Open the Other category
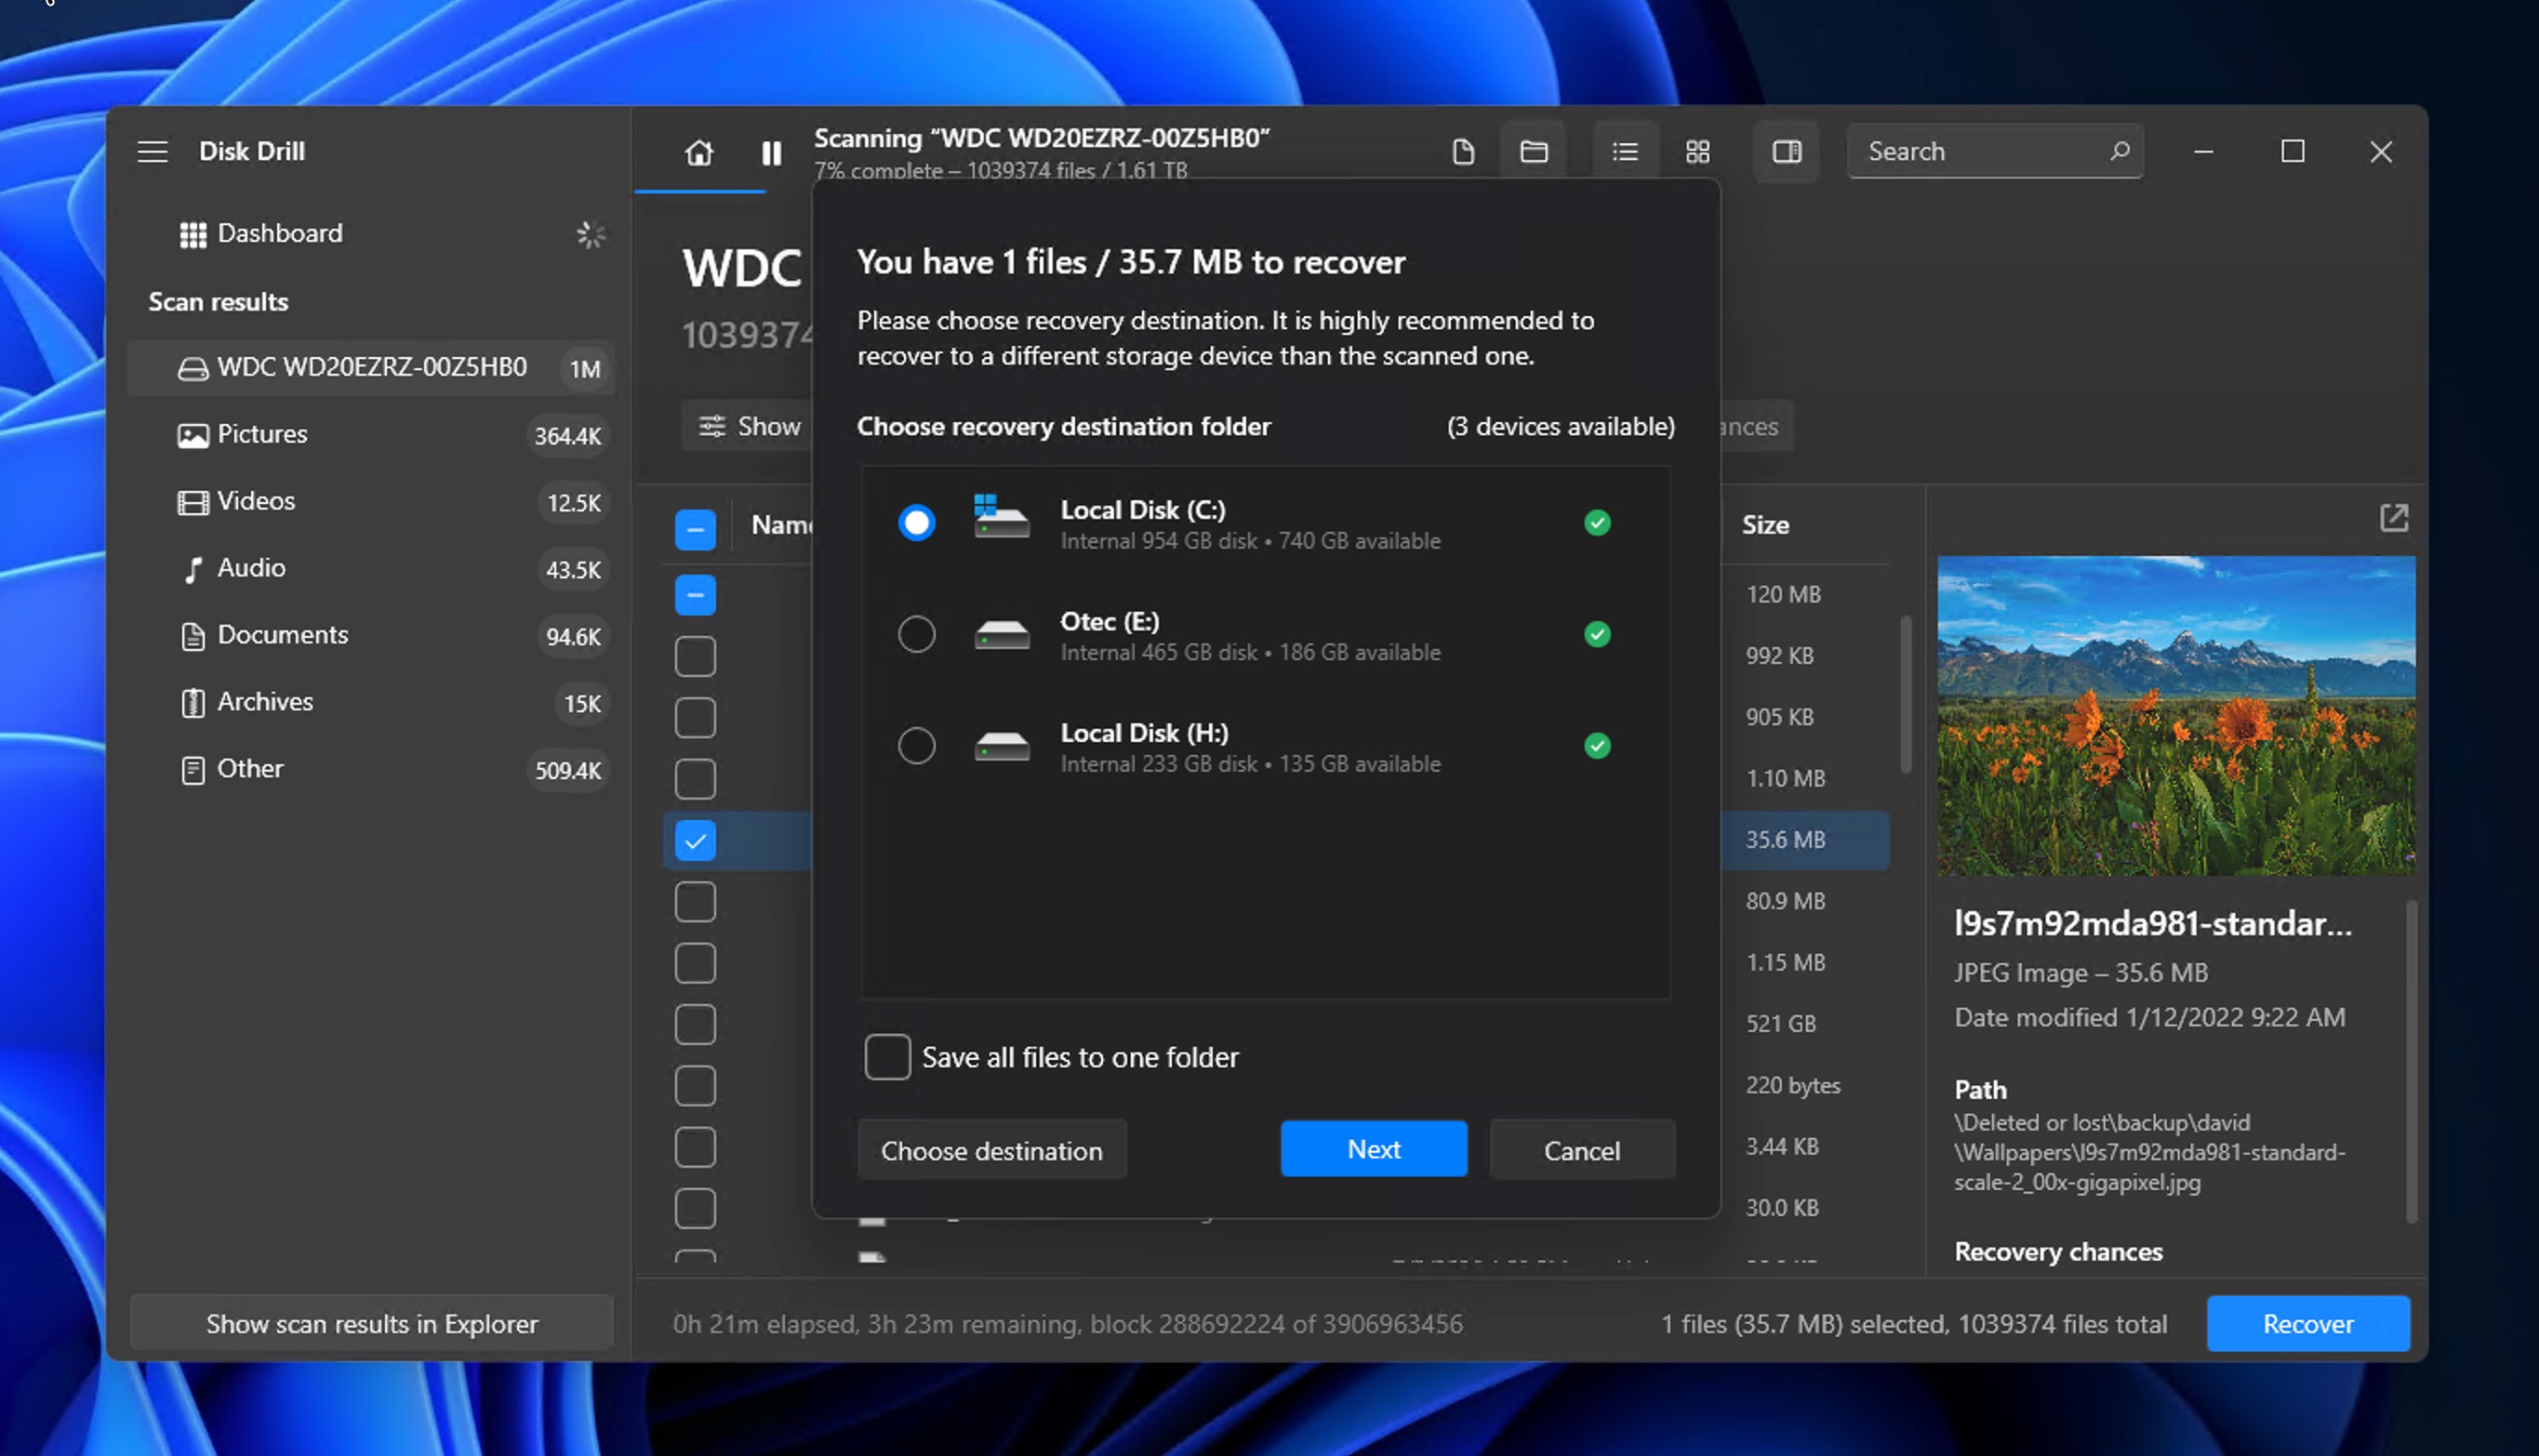This screenshot has height=1456, width=2539. 370,769
